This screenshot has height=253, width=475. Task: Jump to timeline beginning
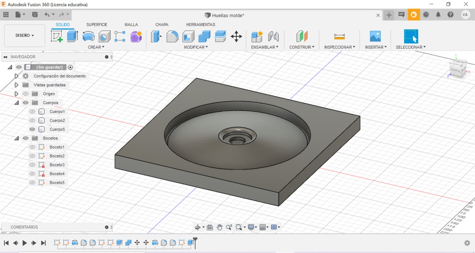pyautogui.click(x=6, y=243)
